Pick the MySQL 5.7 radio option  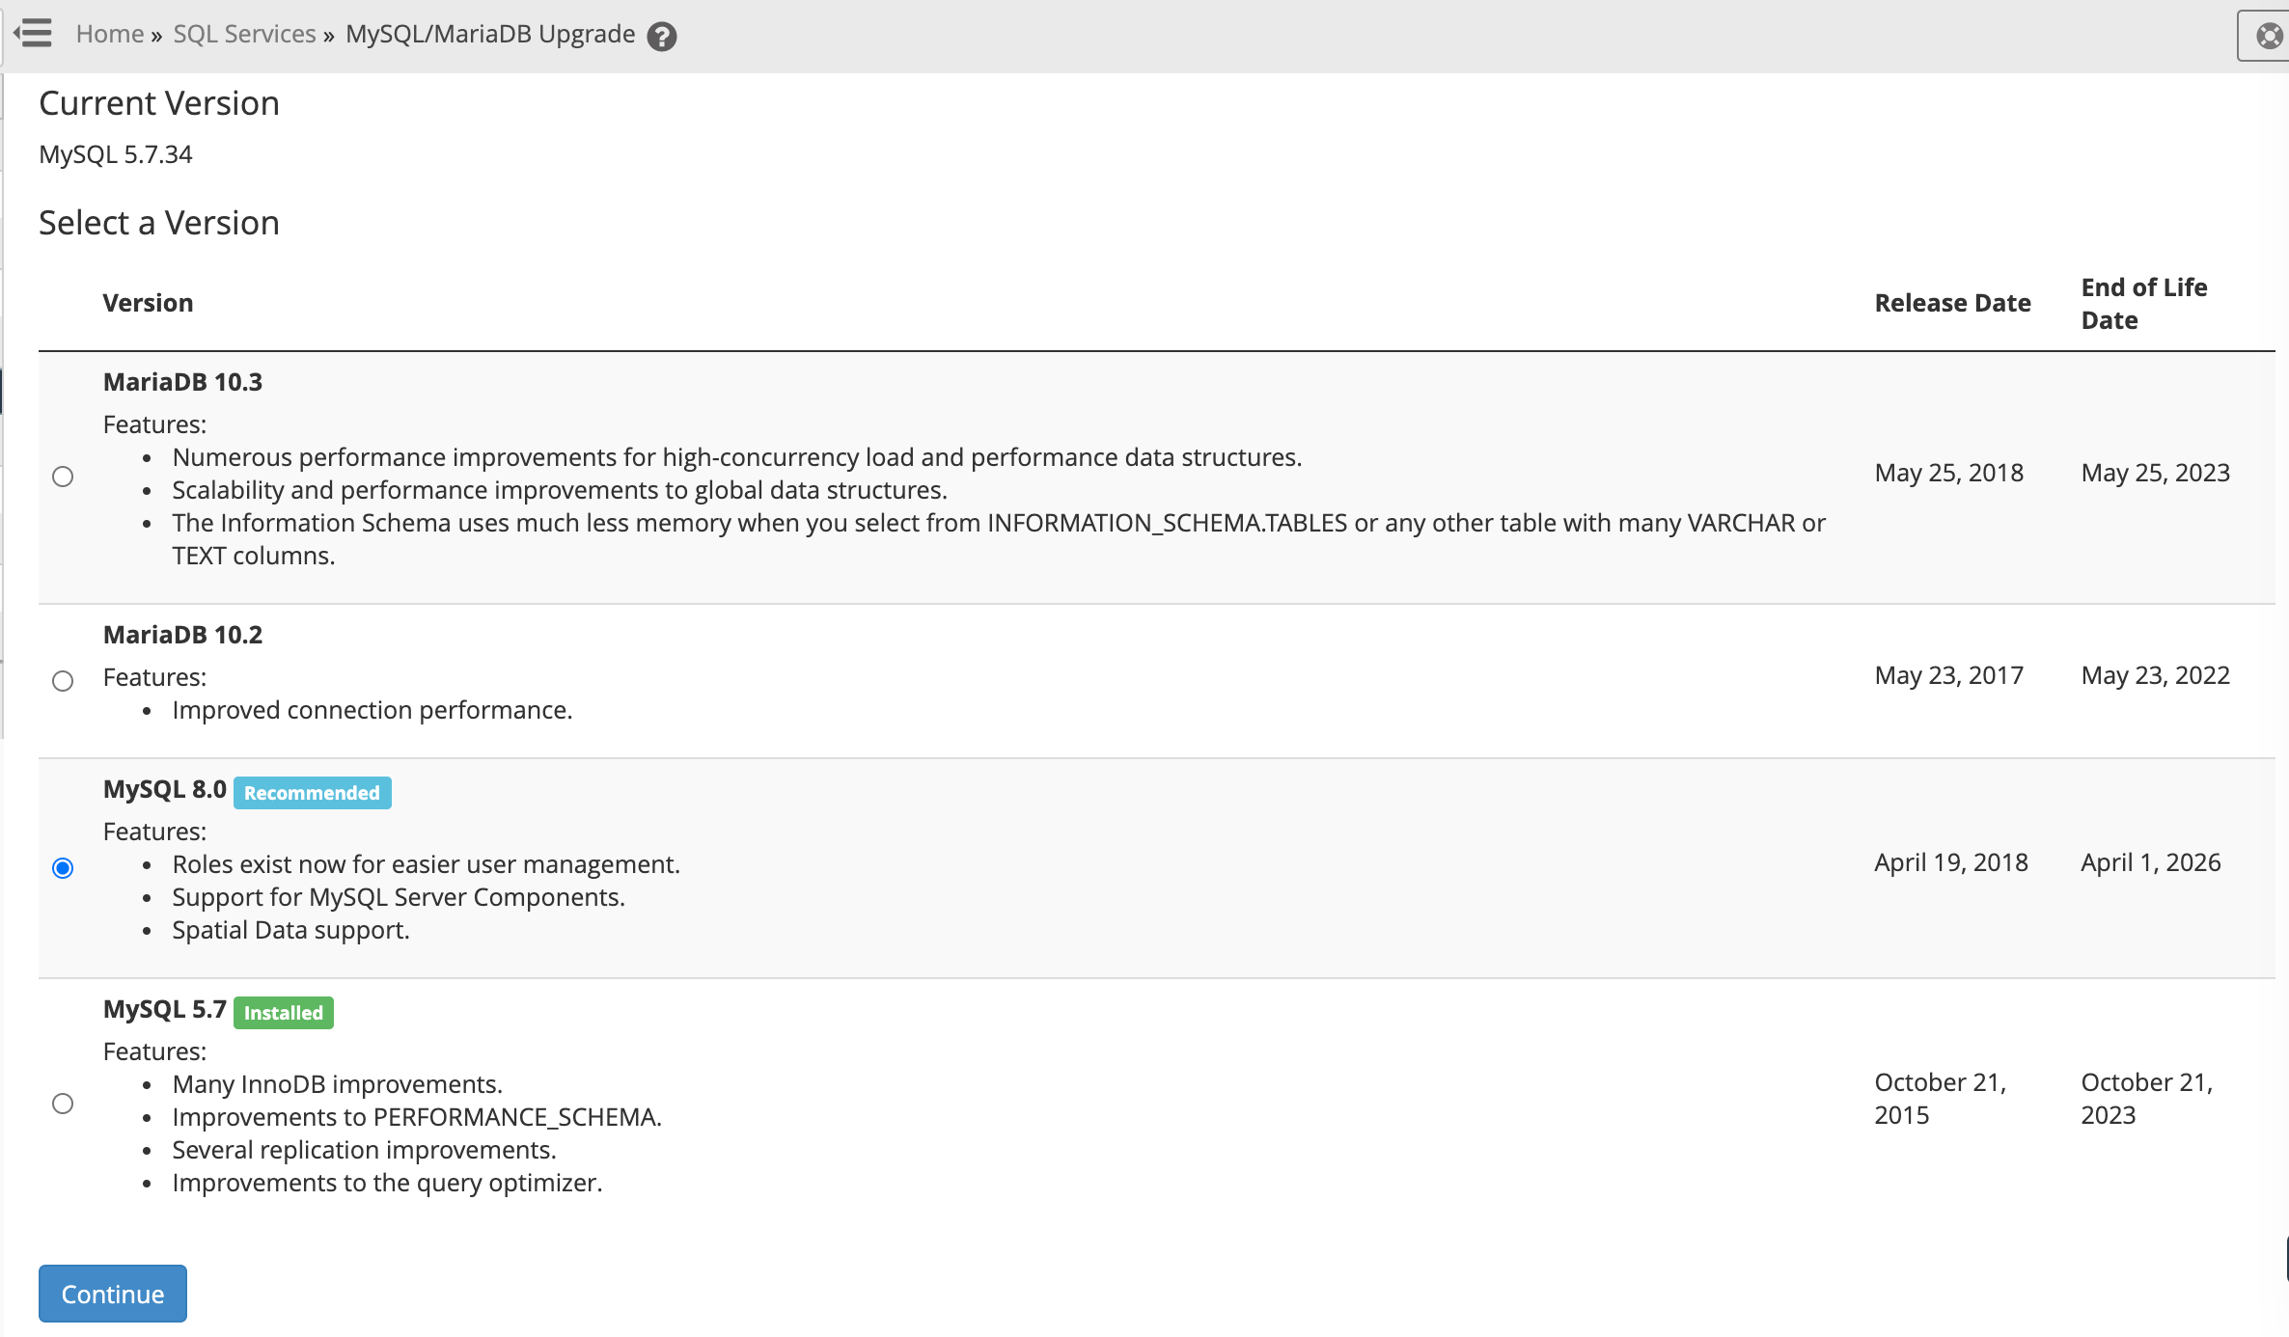pyautogui.click(x=63, y=1104)
